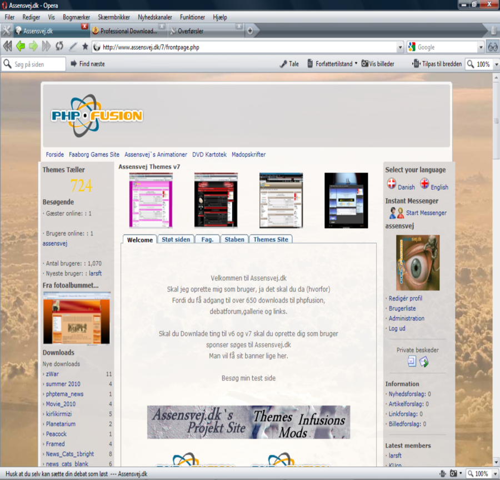Click the fast forward button
This screenshot has height=480, width=500.
coord(46,47)
